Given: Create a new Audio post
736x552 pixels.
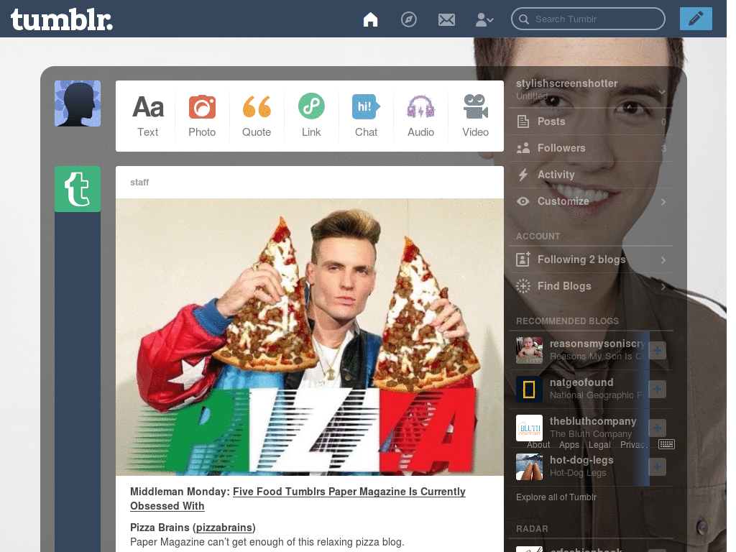Looking at the screenshot, I should [420, 116].
